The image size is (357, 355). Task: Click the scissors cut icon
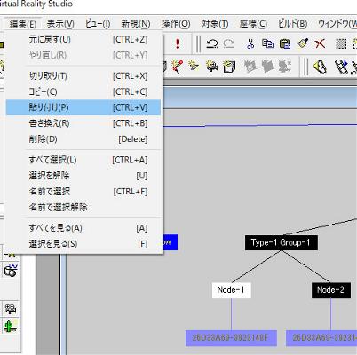coord(250,44)
